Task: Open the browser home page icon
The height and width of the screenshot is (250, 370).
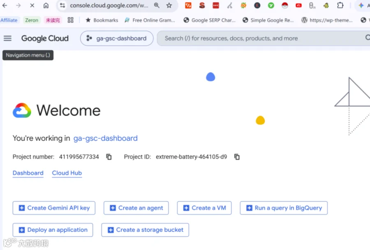Action: [x=46, y=5]
